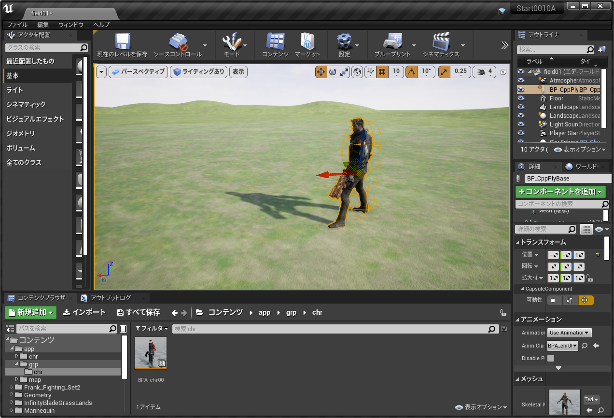Save content browser search as collection
The image size is (614, 418).
(x=504, y=329)
